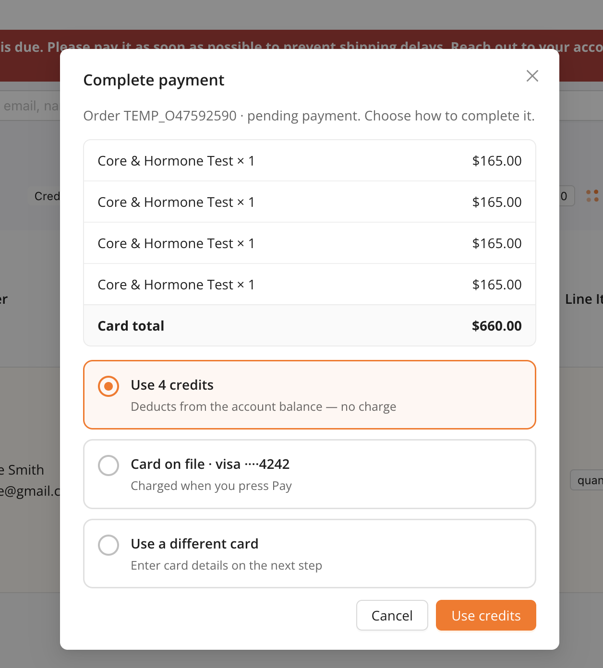Click "Charged when you press Pay" description
The image size is (603, 668).
(211, 486)
